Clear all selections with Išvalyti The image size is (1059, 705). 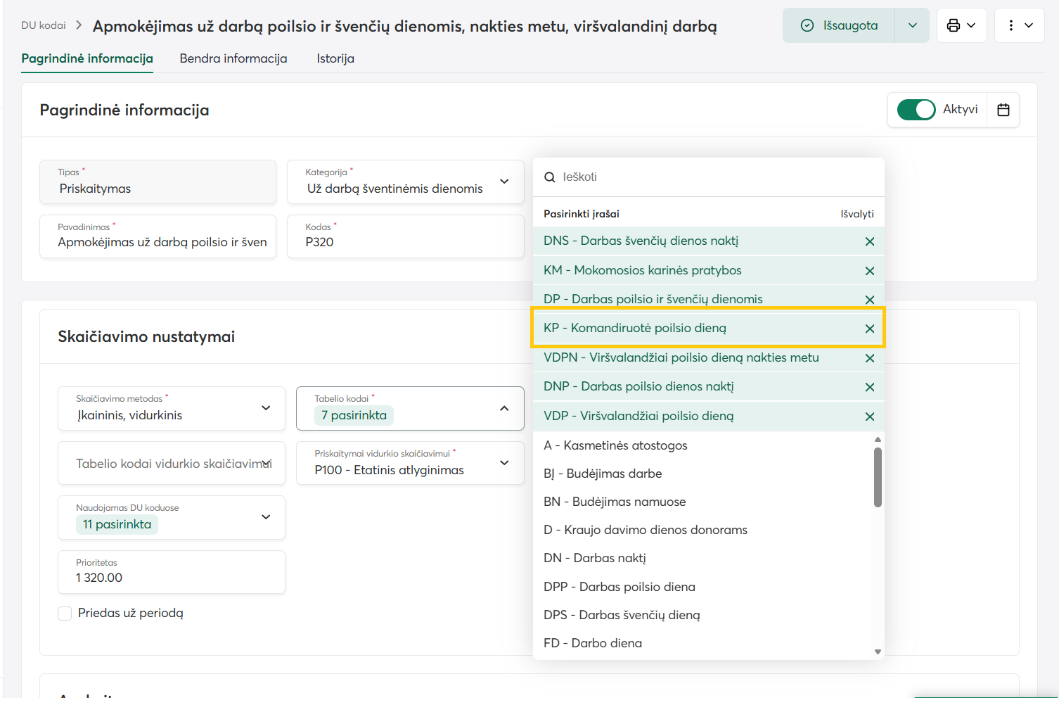(x=857, y=214)
